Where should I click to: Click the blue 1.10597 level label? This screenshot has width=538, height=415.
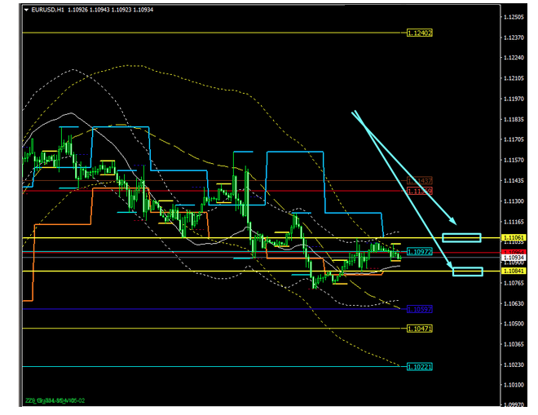coord(419,309)
